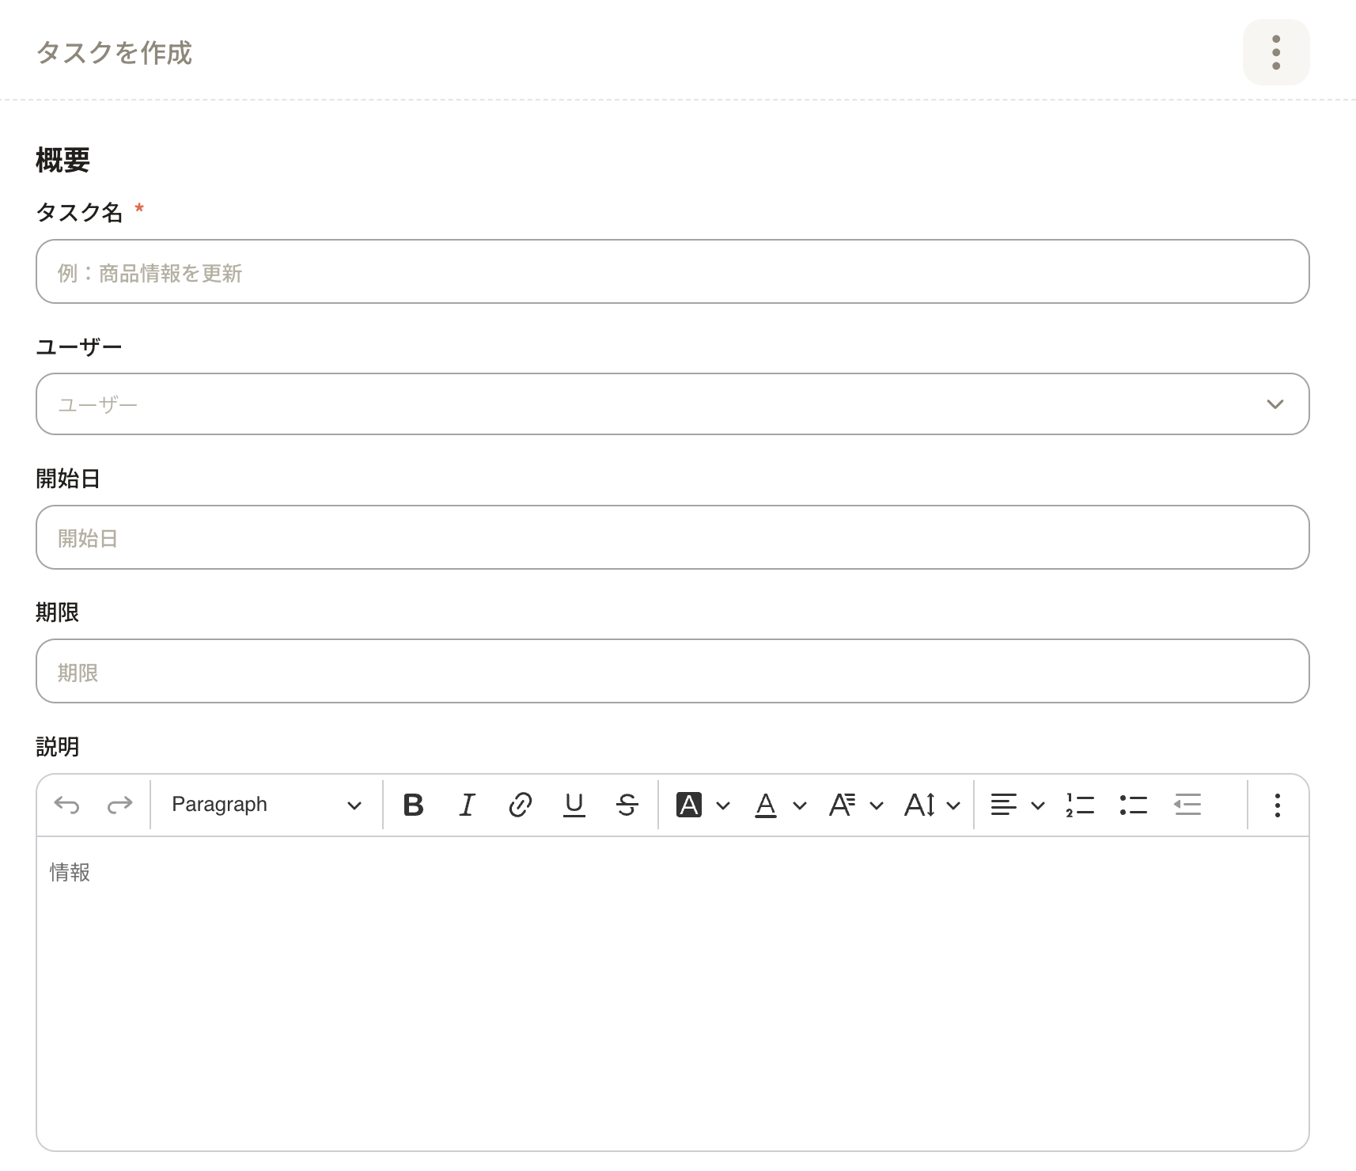The image size is (1356, 1171).
Task: Toggle strikethrough formatting
Action: [627, 805]
